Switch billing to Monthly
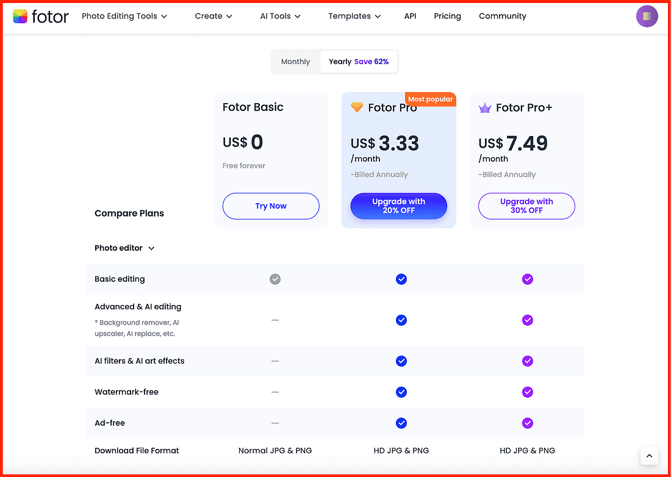671x477 pixels. click(295, 62)
